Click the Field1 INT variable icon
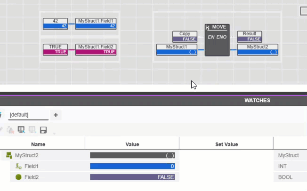 [18, 166]
